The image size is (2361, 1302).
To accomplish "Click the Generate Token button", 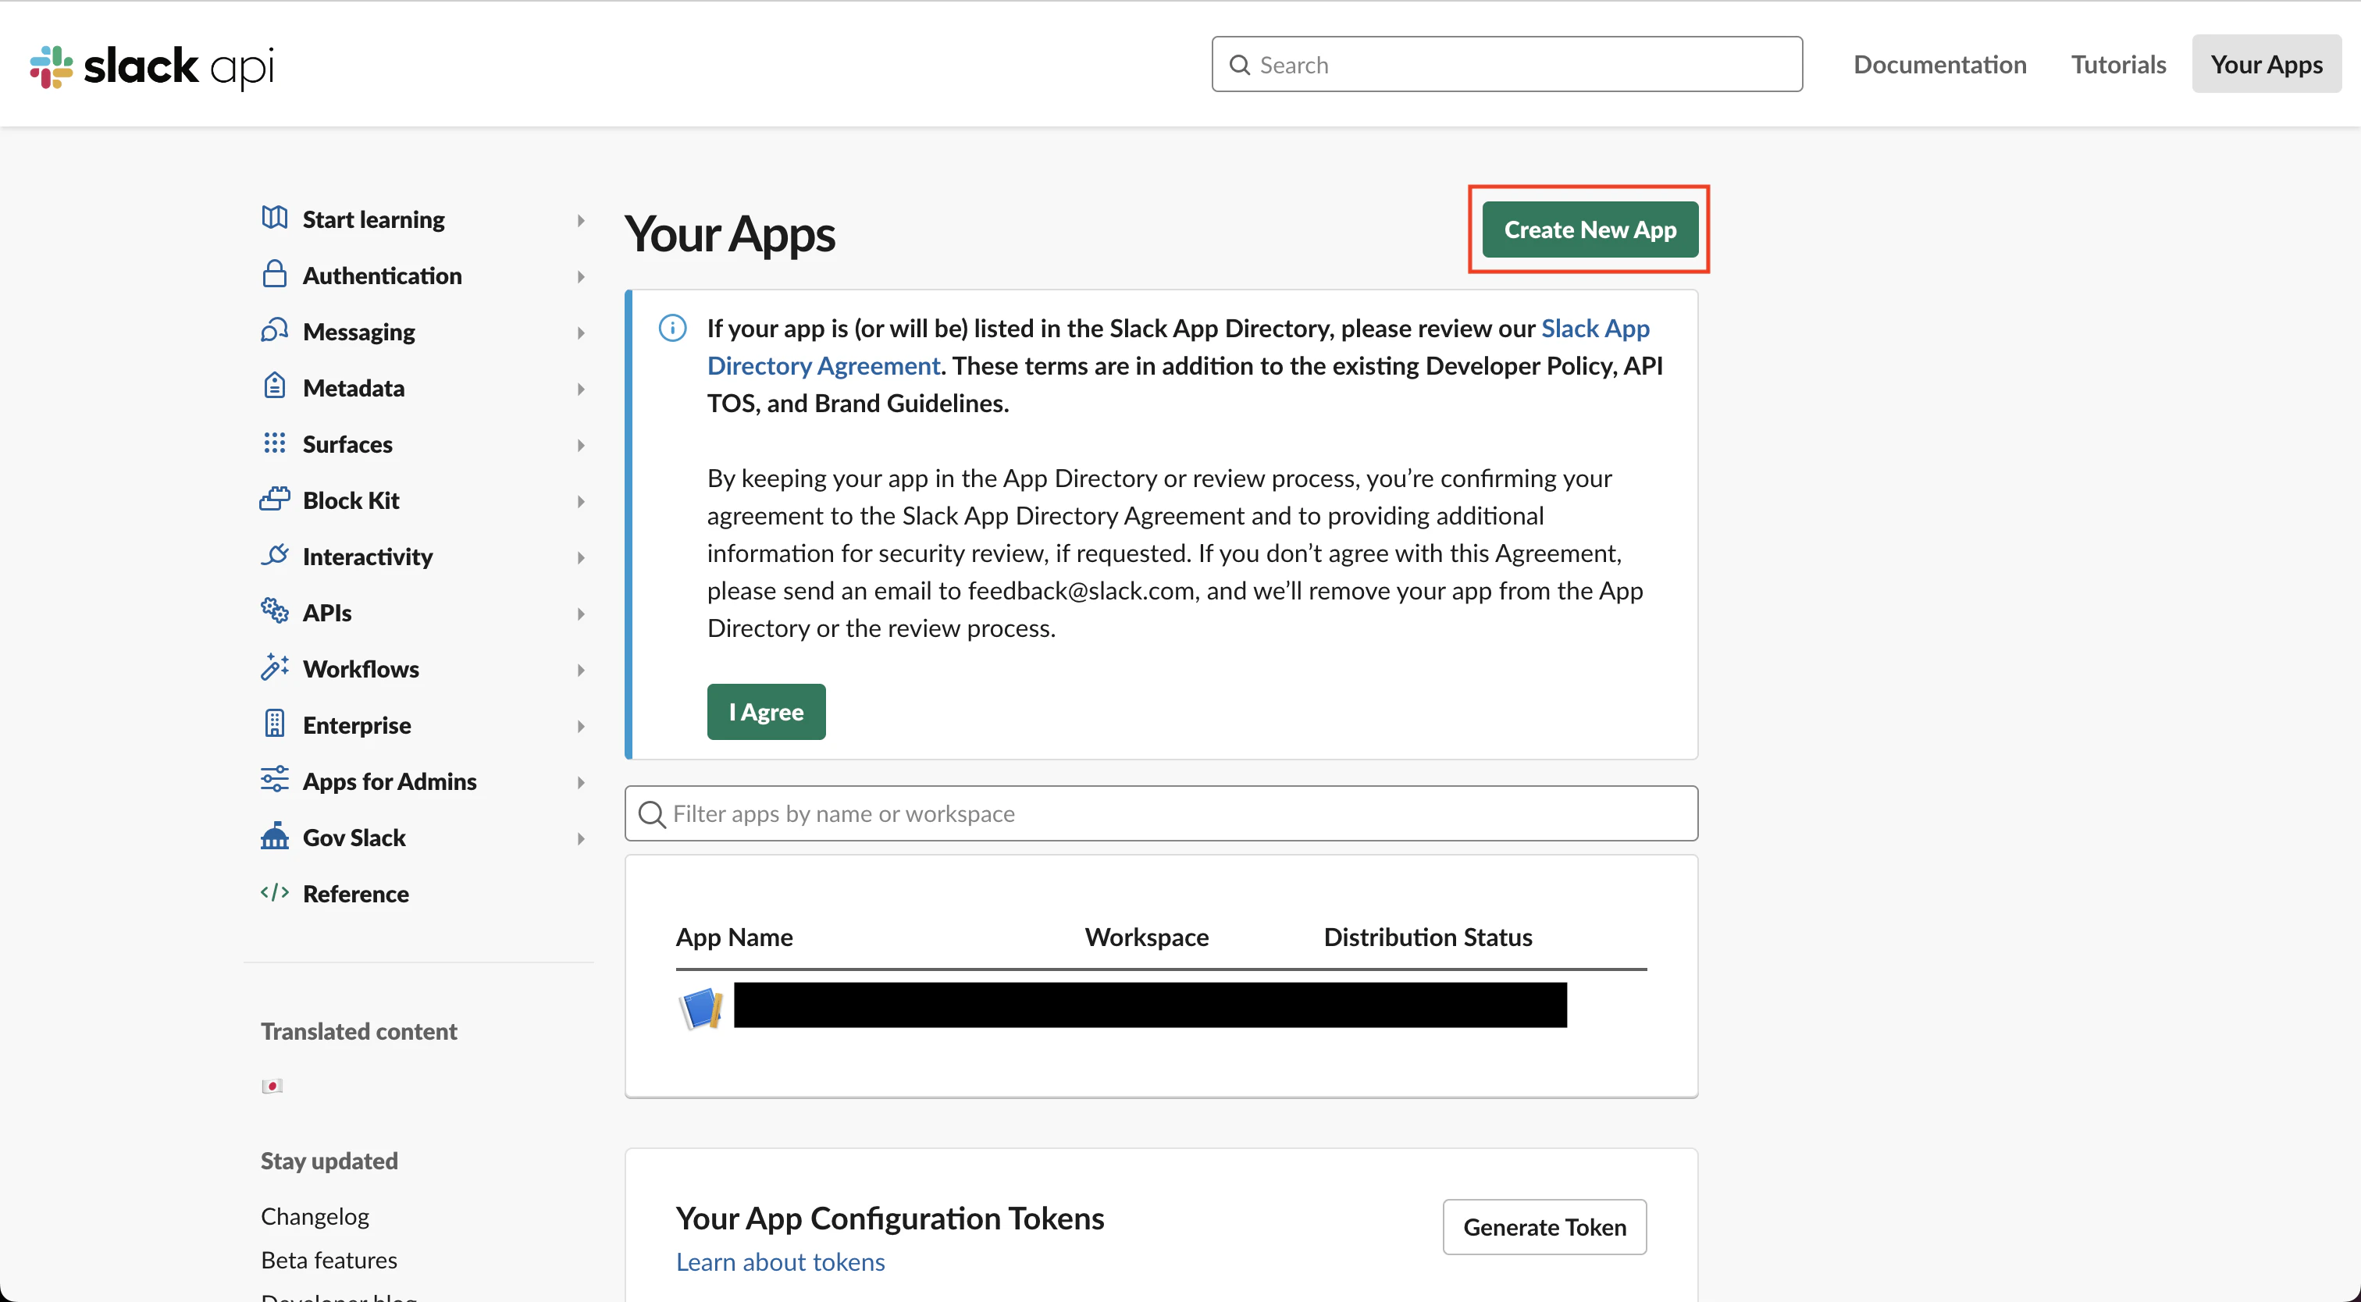I will (x=1544, y=1226).
